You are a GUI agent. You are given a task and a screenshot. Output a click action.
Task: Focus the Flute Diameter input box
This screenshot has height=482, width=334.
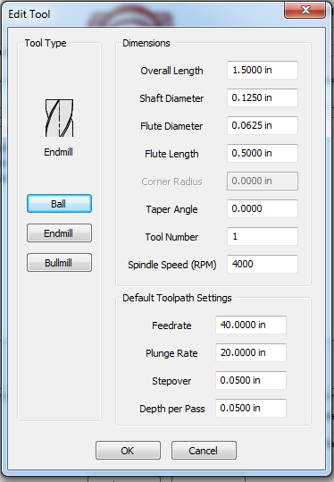[263, 125]
